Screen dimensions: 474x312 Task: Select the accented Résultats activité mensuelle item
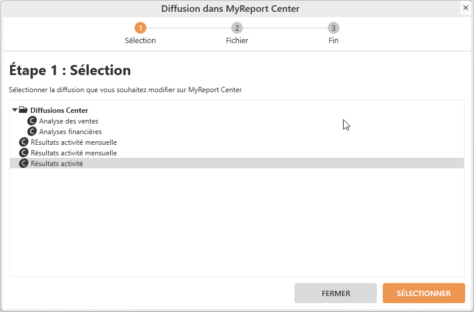[73, 153]
